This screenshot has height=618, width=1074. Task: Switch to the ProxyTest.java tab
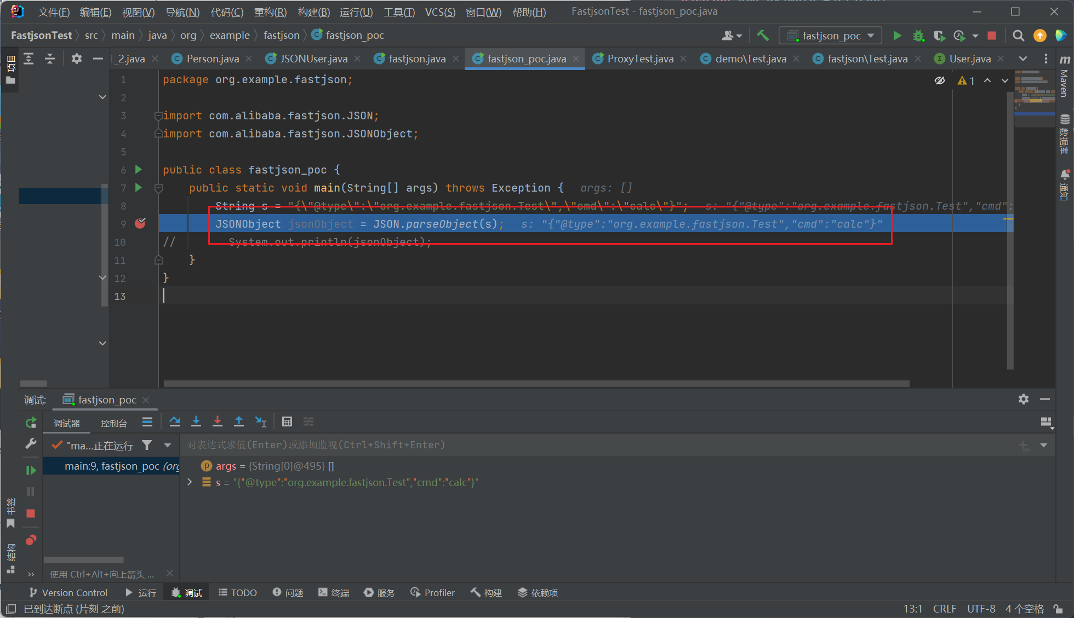[640, 59]
